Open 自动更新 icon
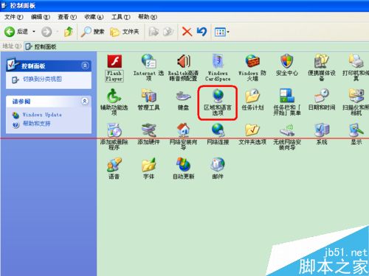369x276 pixels. coord(183,164)
